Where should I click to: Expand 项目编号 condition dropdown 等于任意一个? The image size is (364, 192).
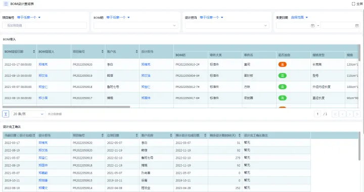tap(29, 17)
